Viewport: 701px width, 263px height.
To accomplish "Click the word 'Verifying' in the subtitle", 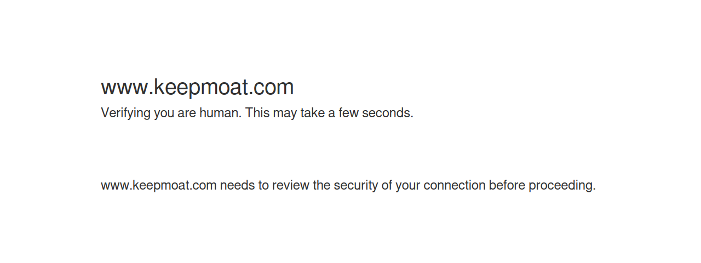I will [126, 113].
